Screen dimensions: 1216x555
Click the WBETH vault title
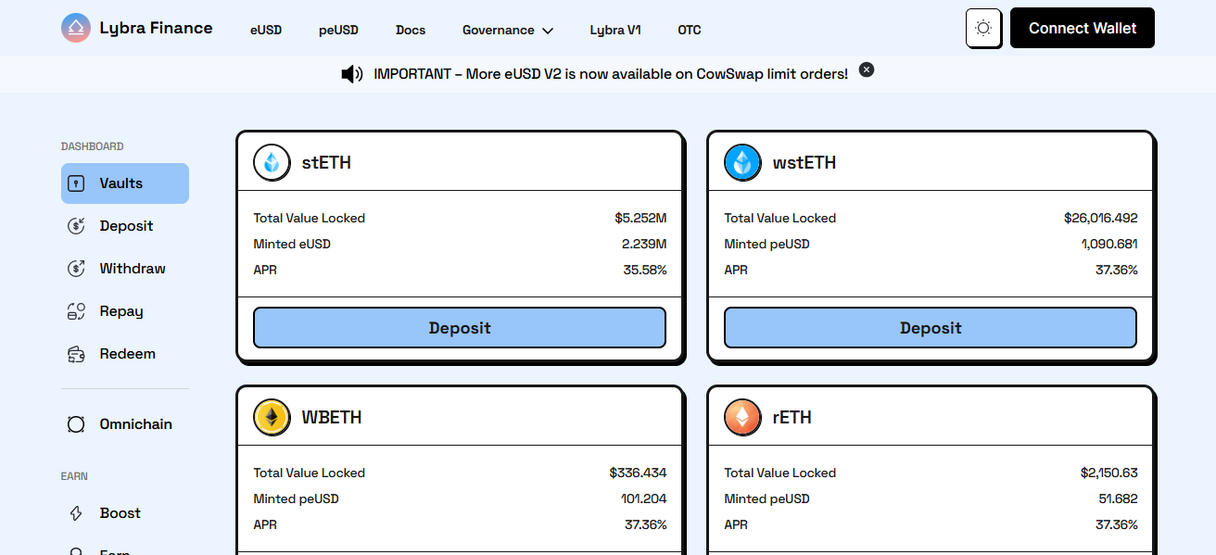pos(332,418)
